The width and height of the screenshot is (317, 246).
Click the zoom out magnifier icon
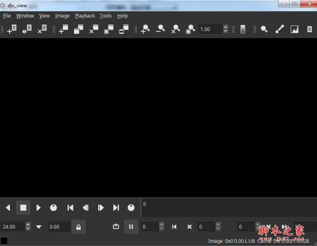(160, 29)
